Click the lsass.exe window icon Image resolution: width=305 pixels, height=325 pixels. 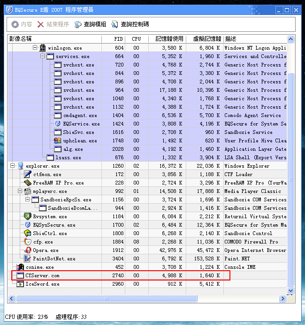point(50,157)
